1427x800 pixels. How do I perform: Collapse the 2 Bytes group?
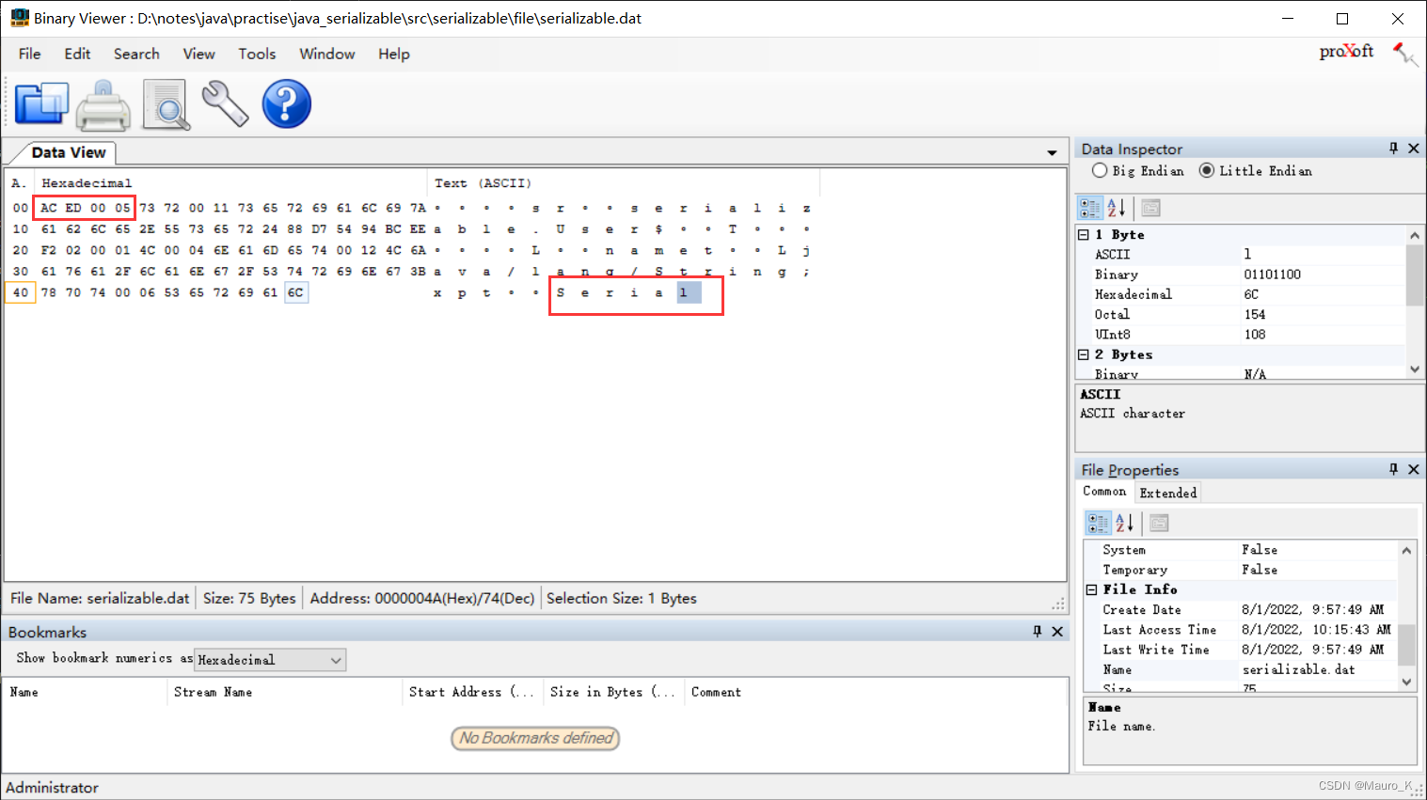(x=1084, y=354)
